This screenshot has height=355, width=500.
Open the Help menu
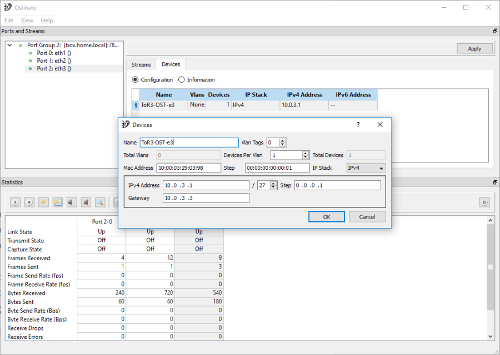click(47, 21)
